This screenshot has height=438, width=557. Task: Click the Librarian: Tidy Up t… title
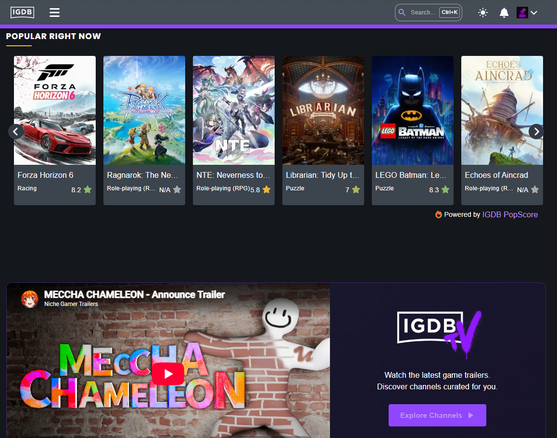[323, 175]
